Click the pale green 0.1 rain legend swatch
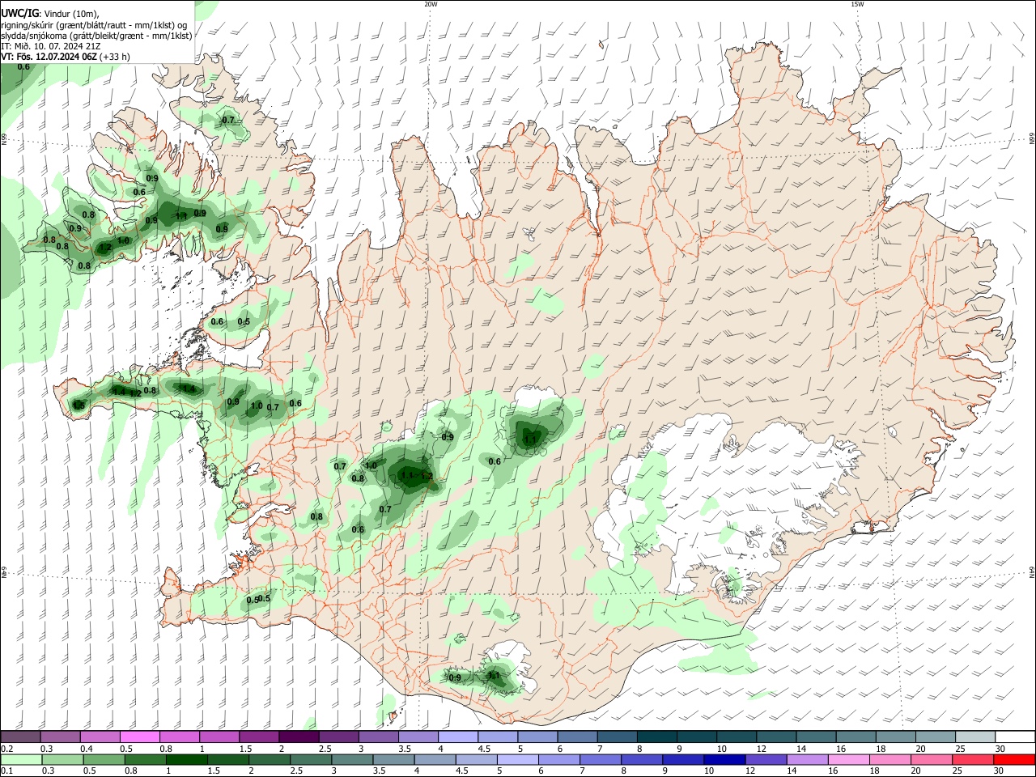 click(x=21, y=759)
